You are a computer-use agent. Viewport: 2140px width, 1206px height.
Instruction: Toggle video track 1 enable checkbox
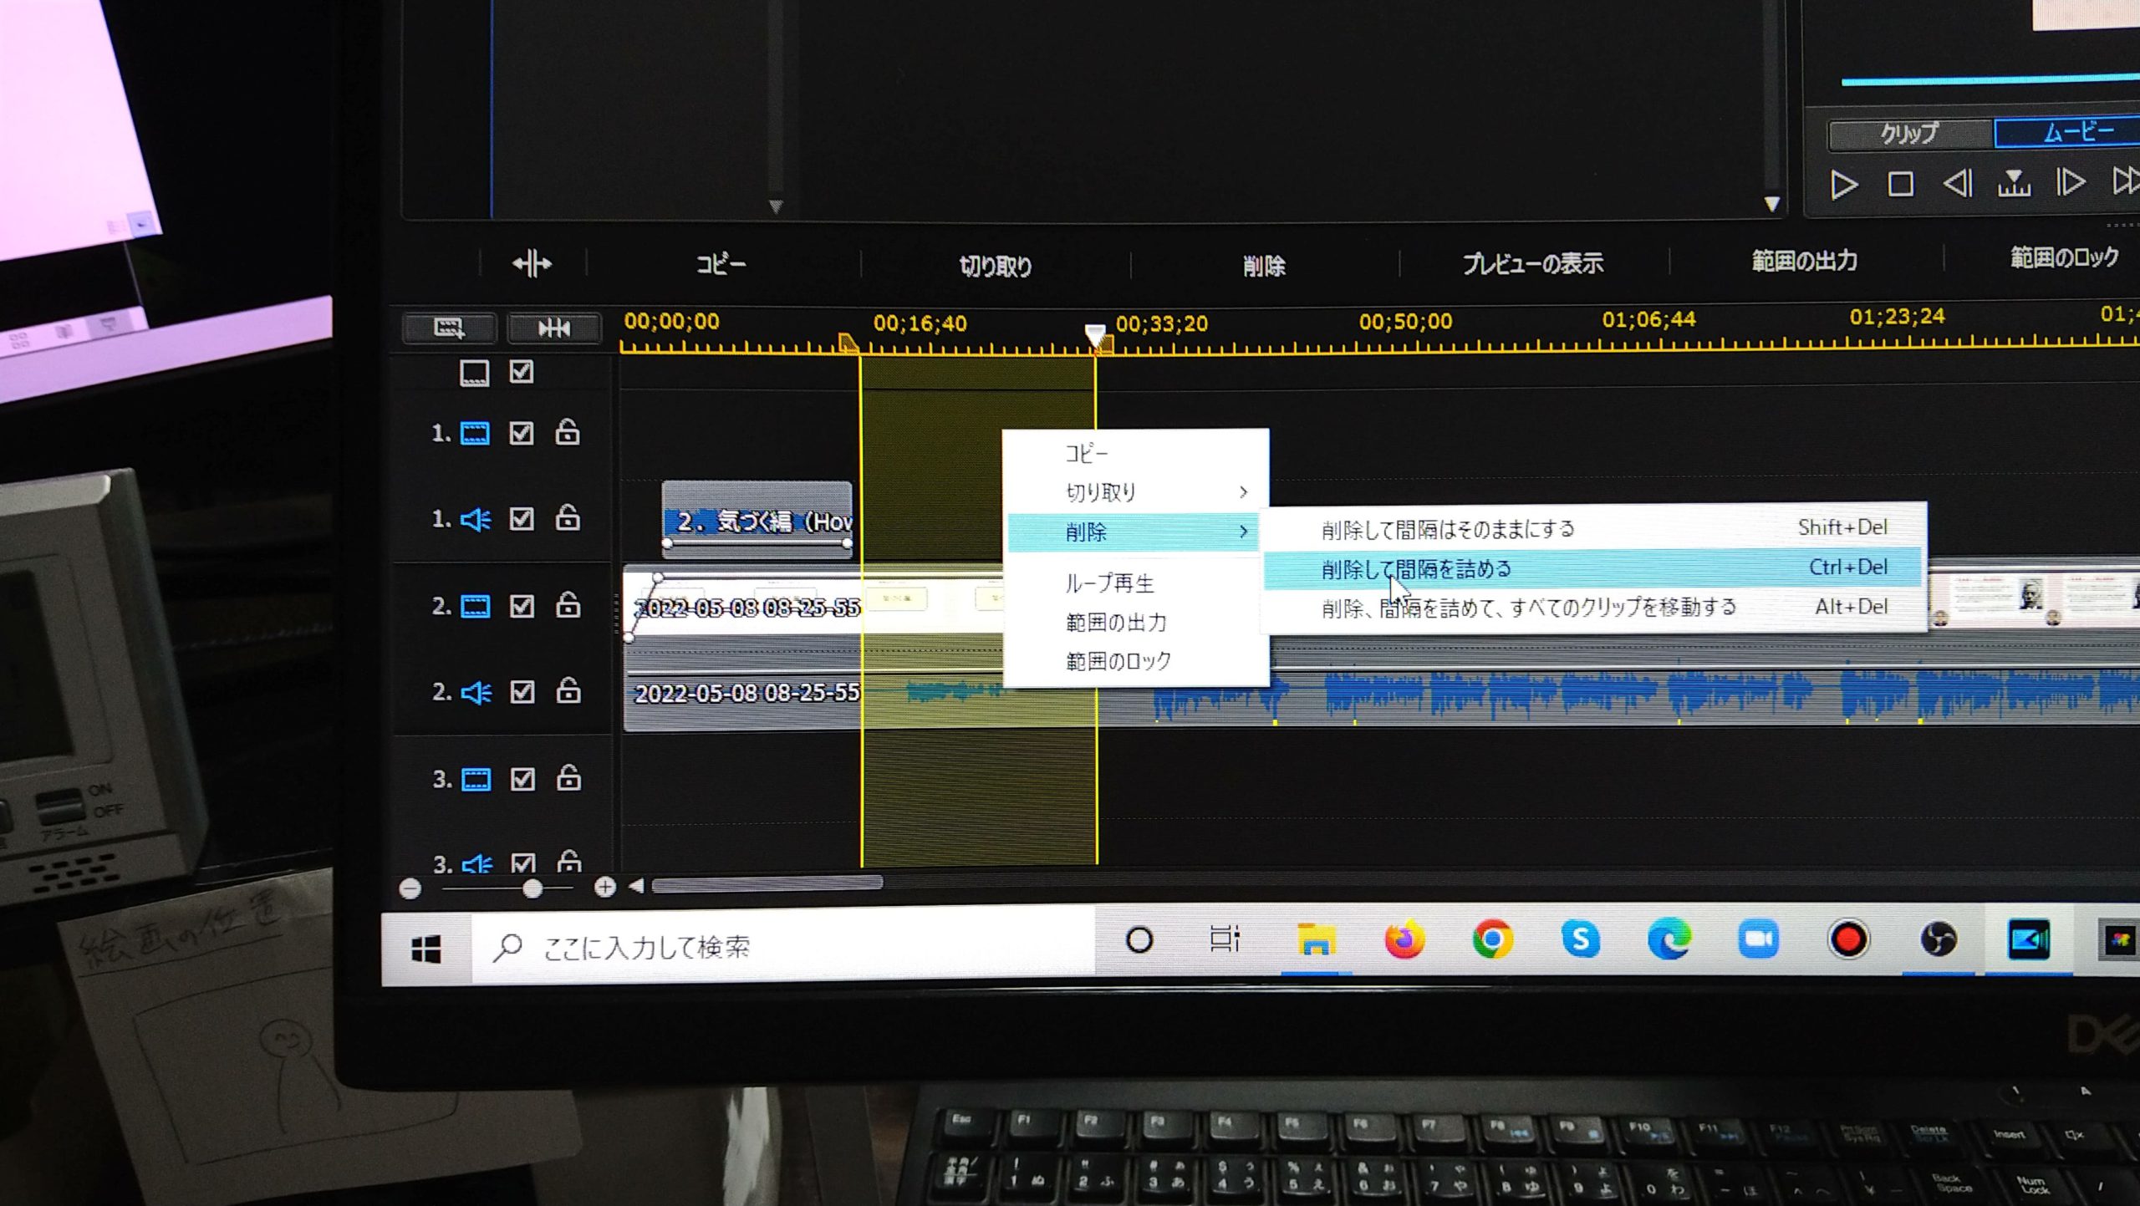click(x=522, y=433)
